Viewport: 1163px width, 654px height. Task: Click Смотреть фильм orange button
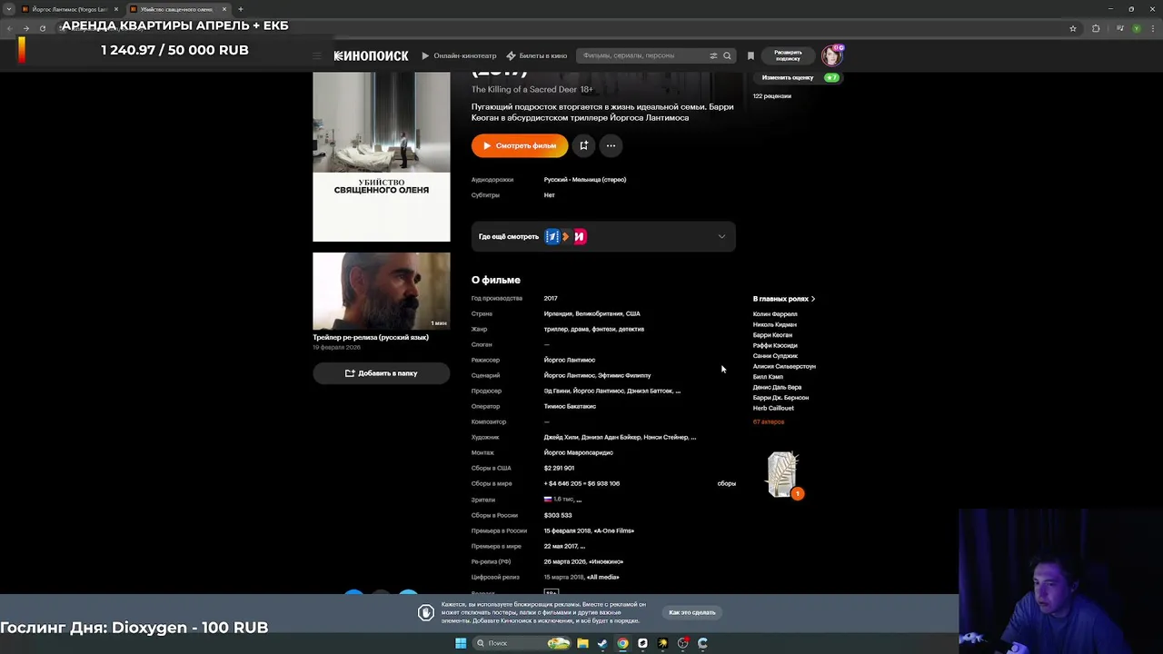(x=519, y=145)
